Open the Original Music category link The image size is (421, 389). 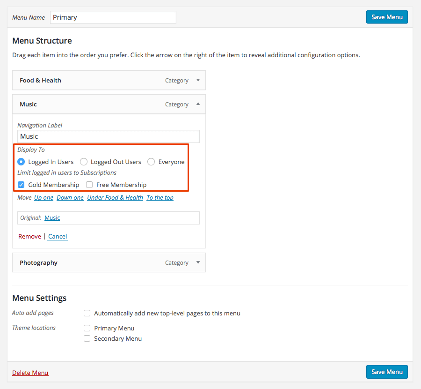52,217
